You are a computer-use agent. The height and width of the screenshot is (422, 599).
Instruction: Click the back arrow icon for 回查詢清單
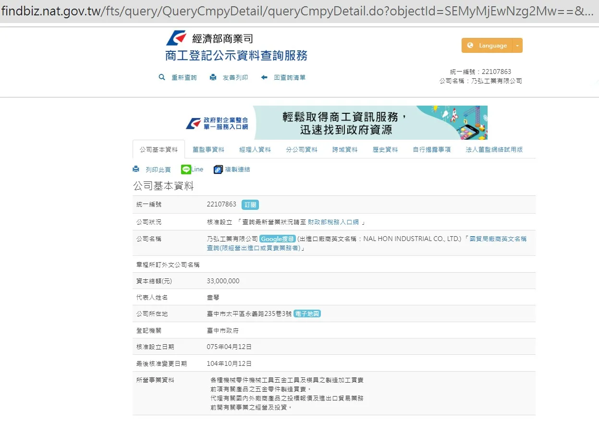pos(264,77)
